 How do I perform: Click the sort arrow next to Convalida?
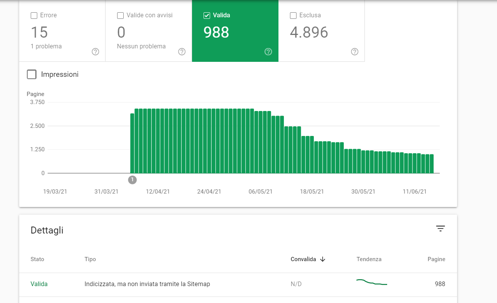(x=323, y=259)
